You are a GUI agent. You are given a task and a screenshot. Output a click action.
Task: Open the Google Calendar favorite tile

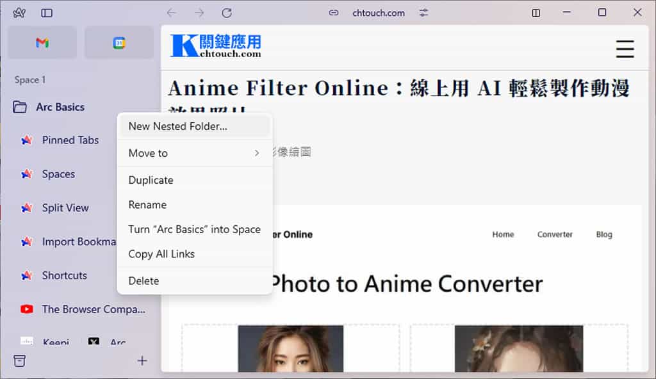coord(119,42)
